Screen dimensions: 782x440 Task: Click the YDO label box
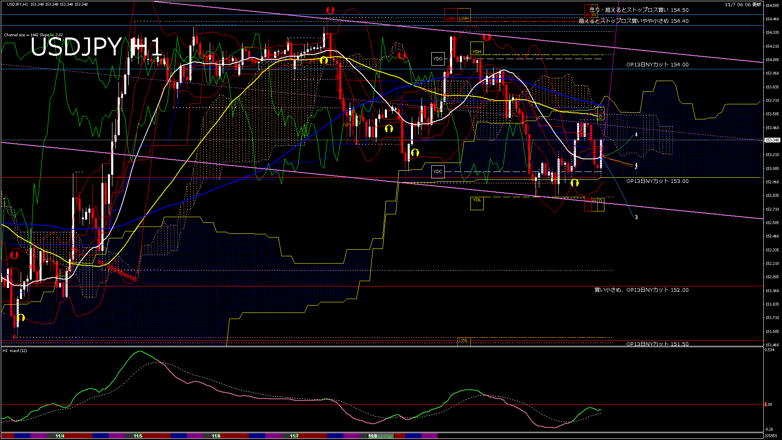click(x=438, y=59)
